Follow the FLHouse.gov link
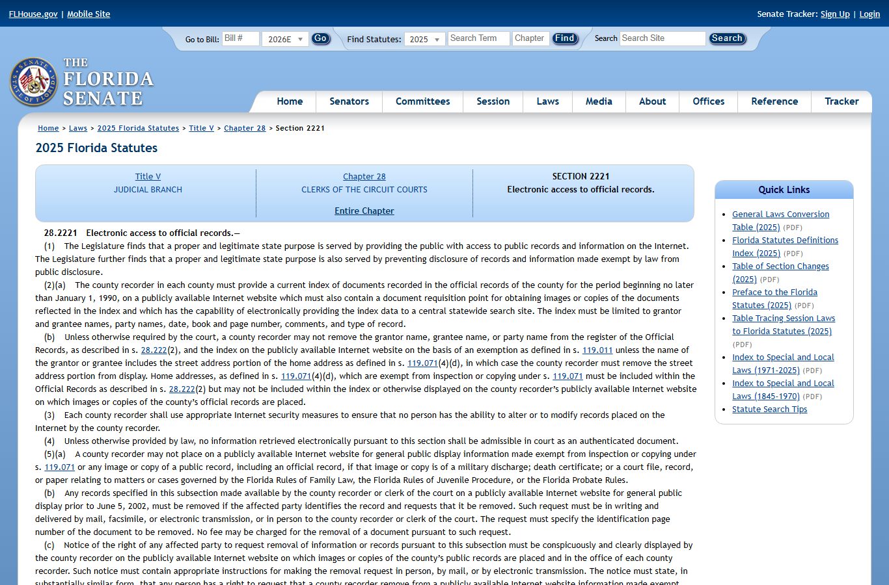 pos(33,14)
